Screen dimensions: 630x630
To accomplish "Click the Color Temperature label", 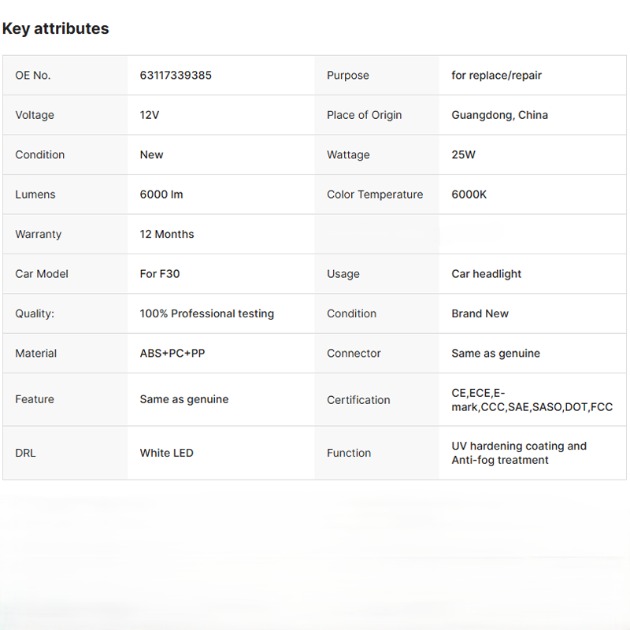I will pos(375,195).
